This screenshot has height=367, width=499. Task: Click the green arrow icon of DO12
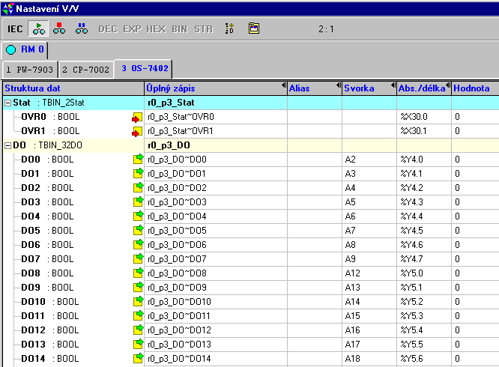click(x=138, y=330)
